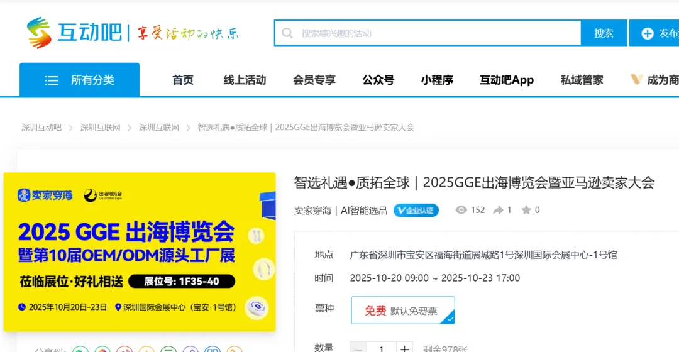Select the 免费 默认免费票 ticket option
This screenshot has width=679, height=352.
pos(403,310)
